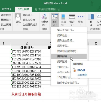The height and width of the screenshot is (102, 101).
Task: Click the 手机号 phone icon
Action: pos(63,17)
